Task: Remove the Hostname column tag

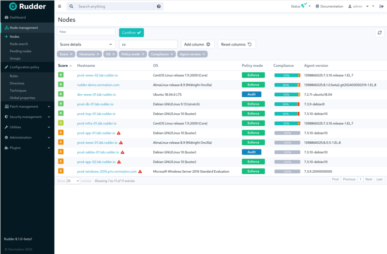Action: click(x=98, y=54)
